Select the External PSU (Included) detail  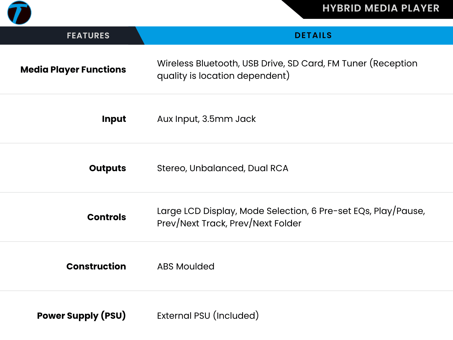(208, 316)
